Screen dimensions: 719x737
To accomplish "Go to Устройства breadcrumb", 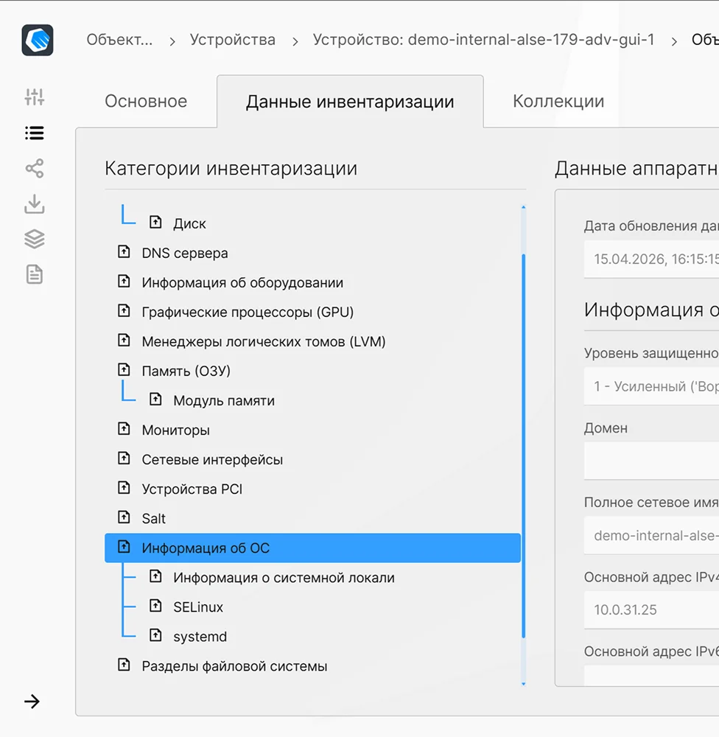I will (233, 40).
